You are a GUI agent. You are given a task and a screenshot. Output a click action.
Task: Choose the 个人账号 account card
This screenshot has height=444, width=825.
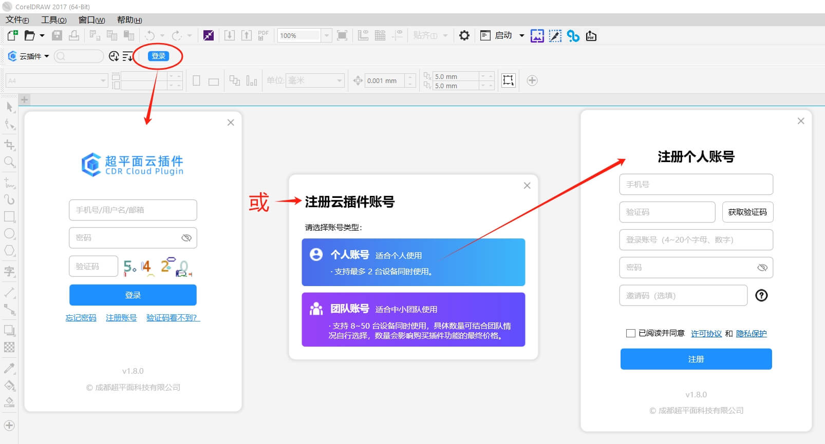(x=414, y=262)
